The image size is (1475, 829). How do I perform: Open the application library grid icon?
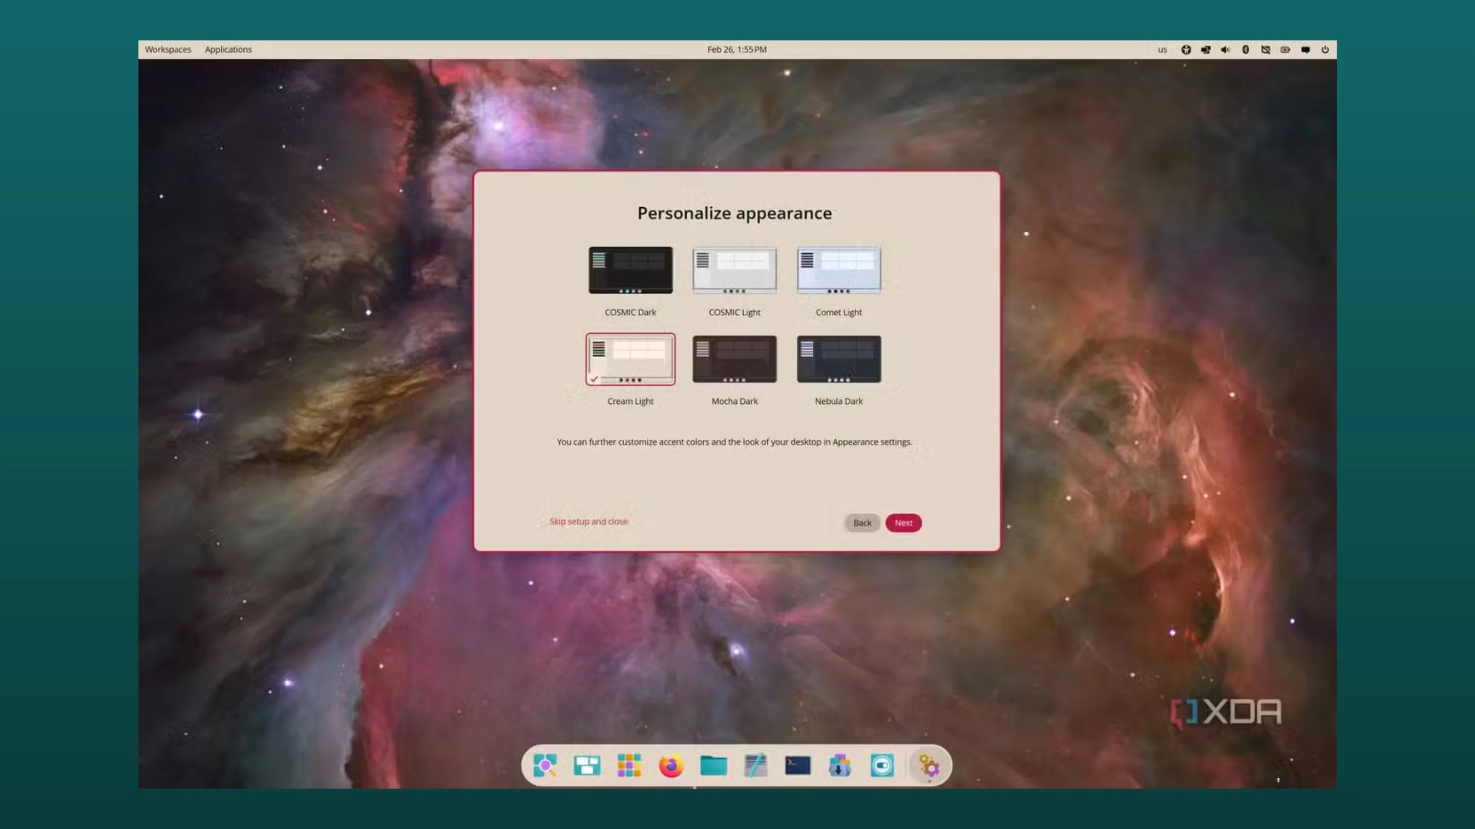[x=629, y=765]
